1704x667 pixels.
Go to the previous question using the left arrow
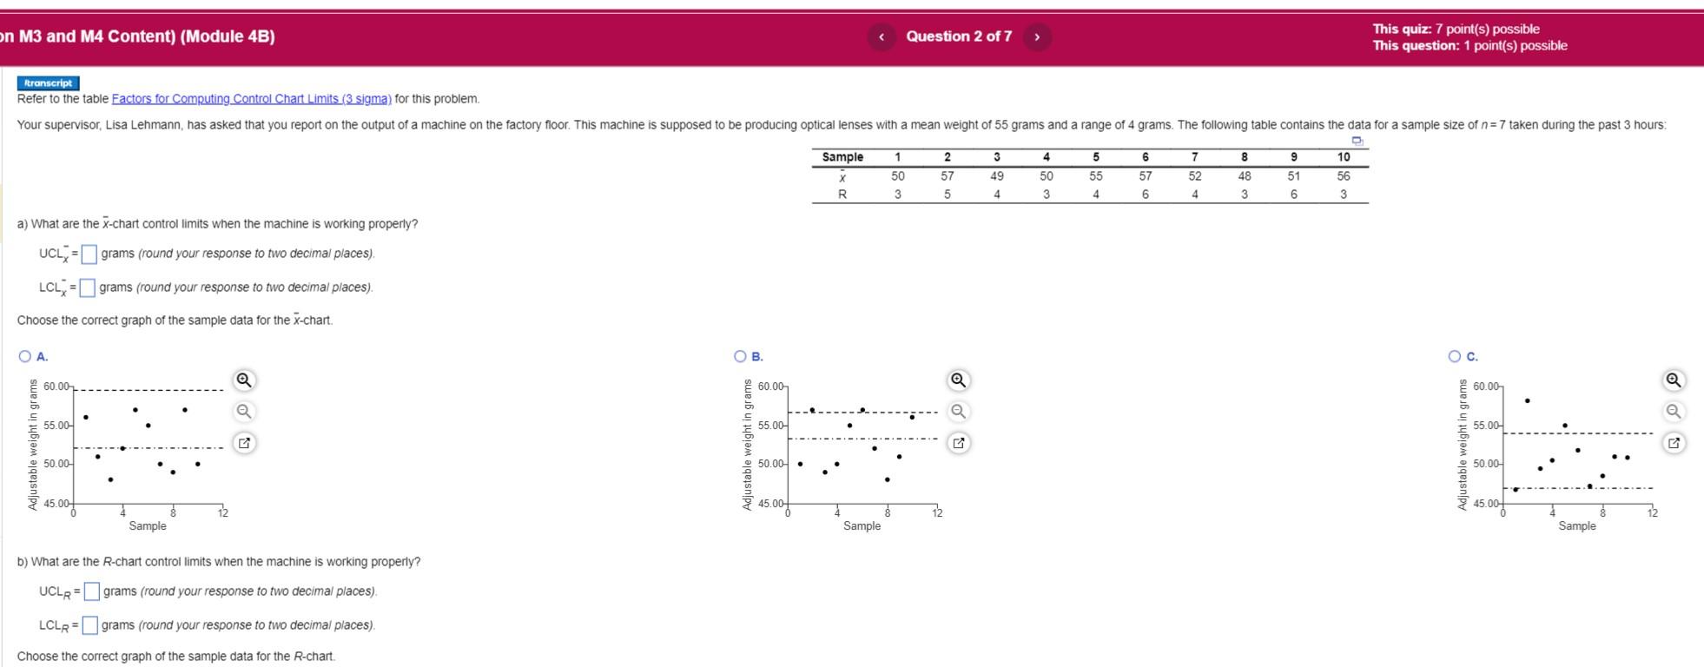point(881,37)
